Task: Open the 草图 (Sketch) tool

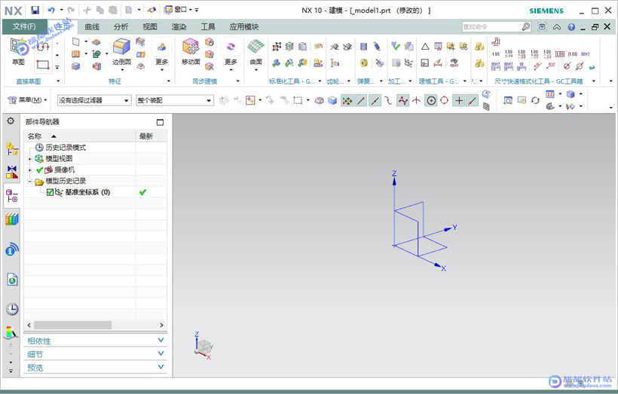Action: click(18, 52)
